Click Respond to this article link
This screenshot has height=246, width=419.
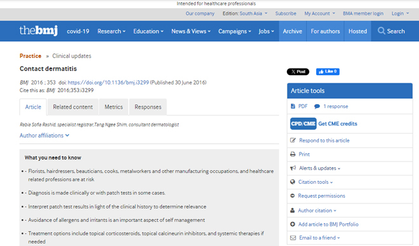[324, 140]
